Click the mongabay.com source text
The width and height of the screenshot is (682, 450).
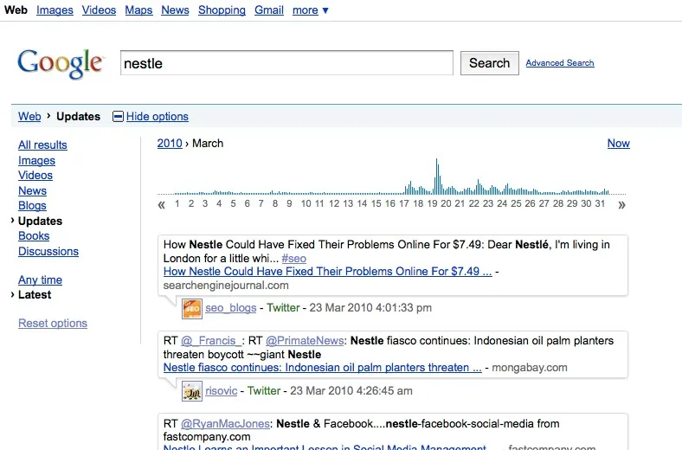pos(530,368)
